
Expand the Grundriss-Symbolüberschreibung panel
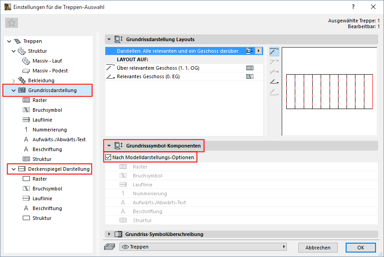pos(109,234)
